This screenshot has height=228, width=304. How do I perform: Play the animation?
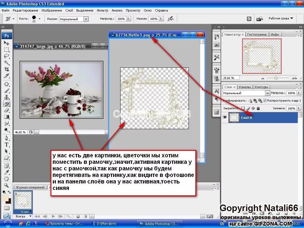[53, 216]
